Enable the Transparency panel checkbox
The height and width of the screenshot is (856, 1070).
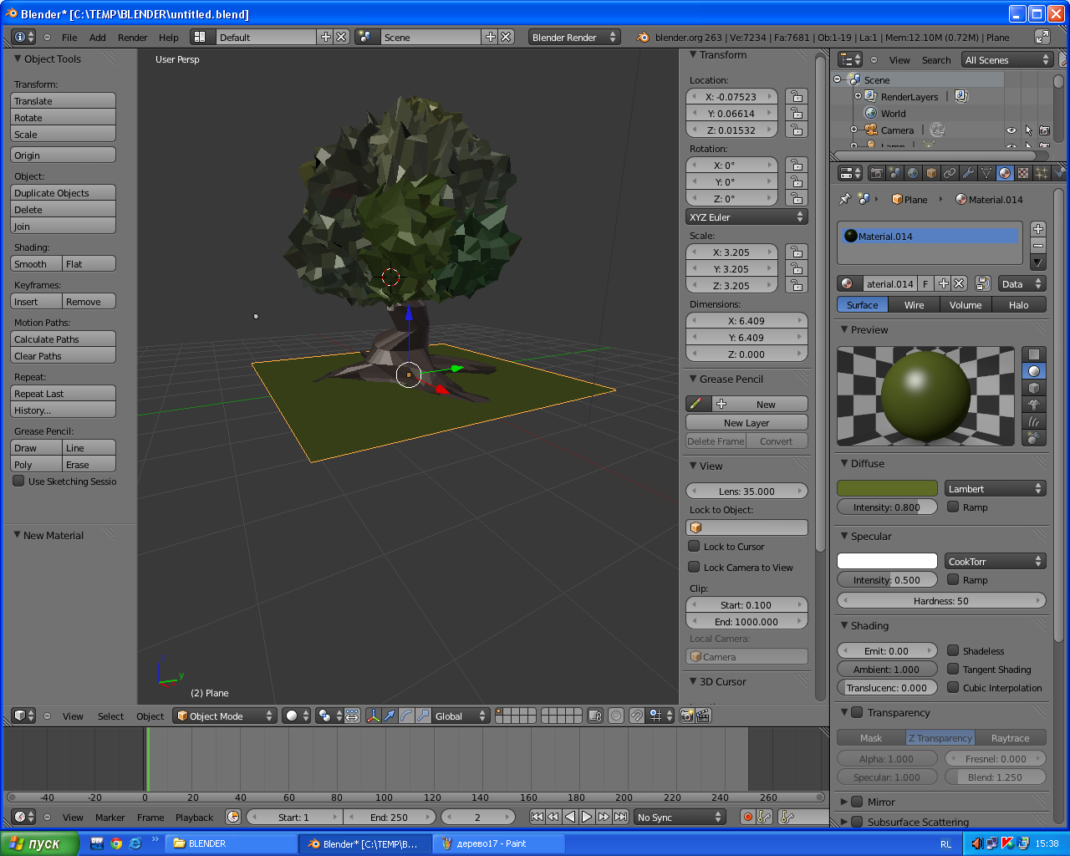pyautogui.click(x=857, y=712)
